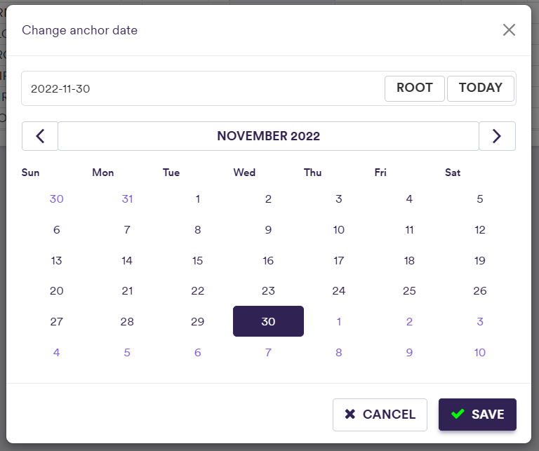Pick December 10 from next month

480,352
